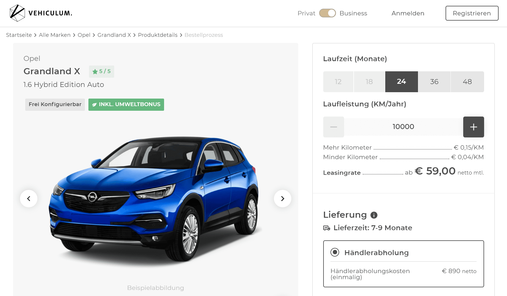
Task: Go to Produktdetails breadcrumb
Action: pos(158,35)
